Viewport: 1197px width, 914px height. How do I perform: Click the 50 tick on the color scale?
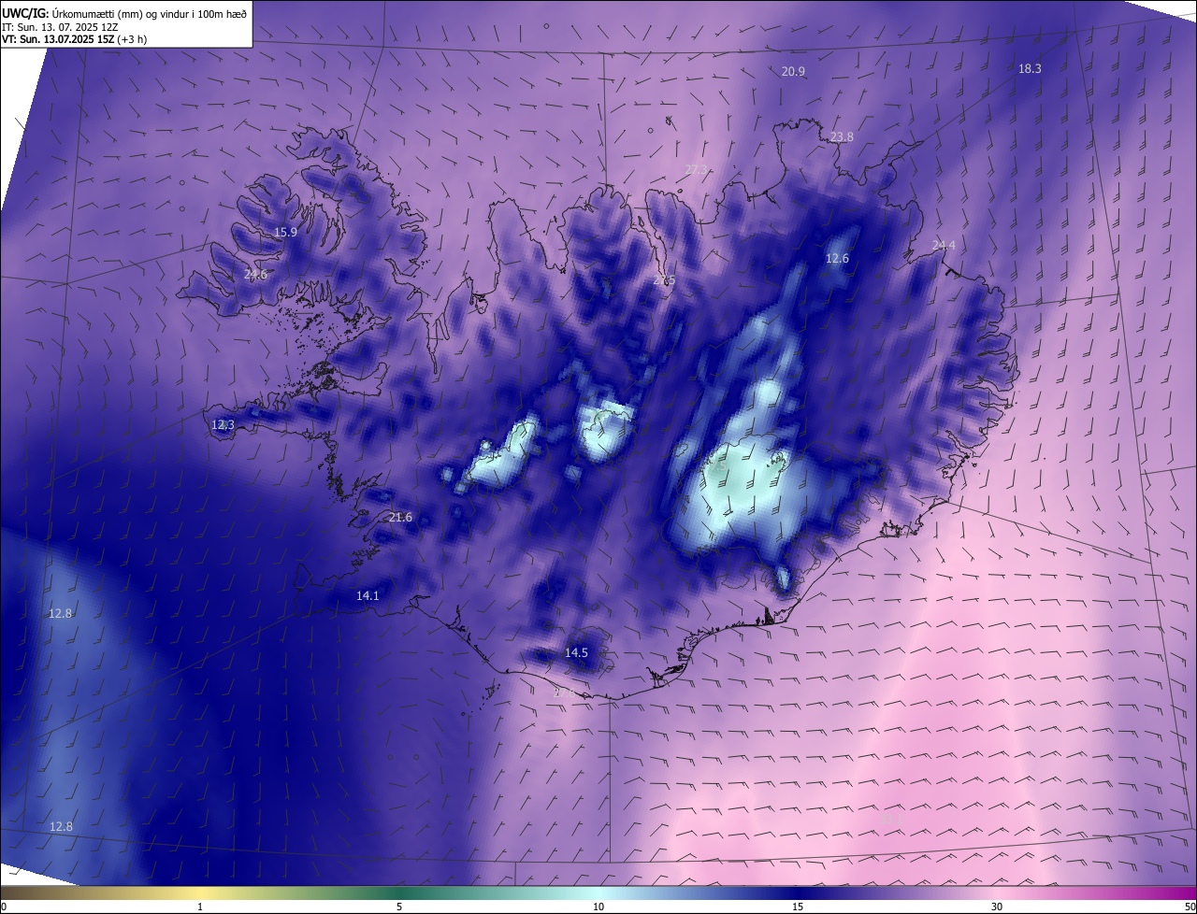click(1190, 907)
